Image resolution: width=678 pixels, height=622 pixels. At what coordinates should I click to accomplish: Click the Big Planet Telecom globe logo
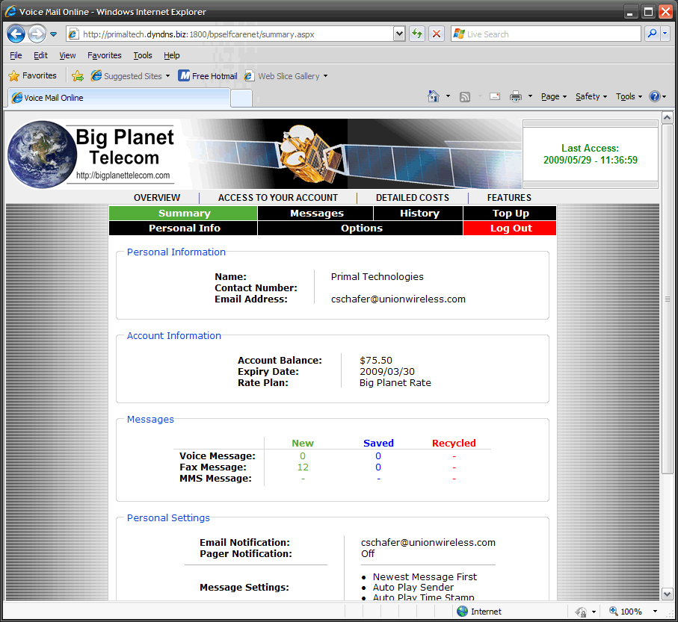[42, 155]
